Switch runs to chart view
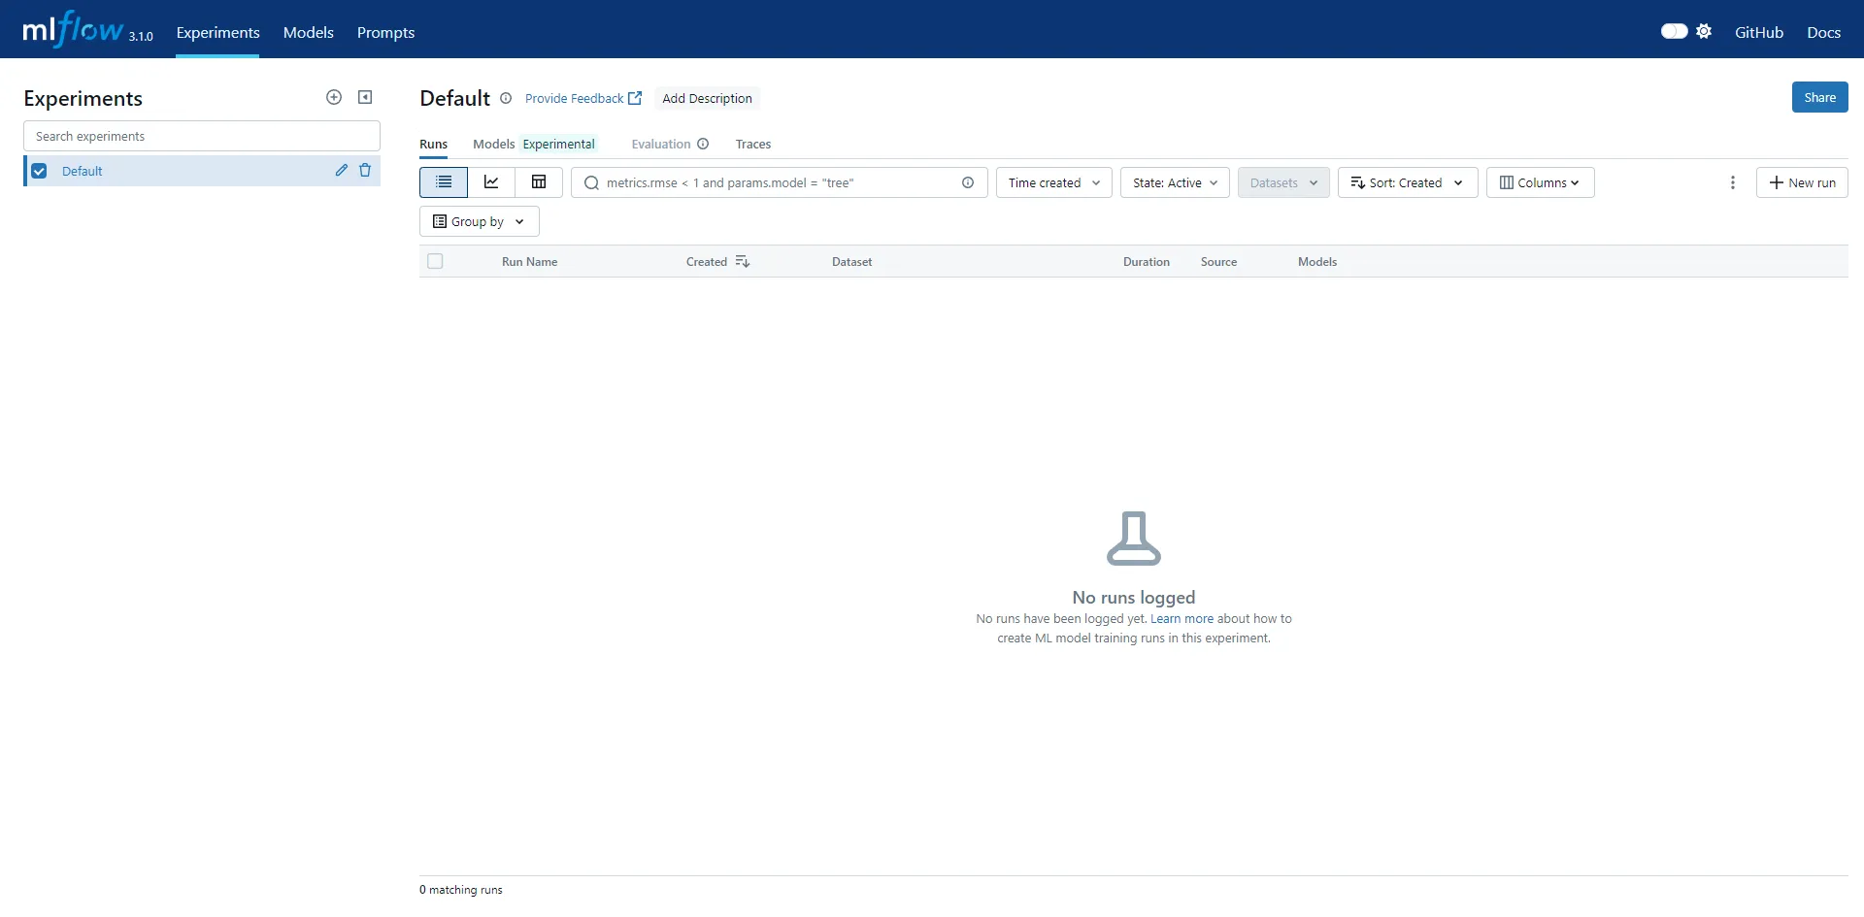1864x917 pixels. (490, 181)
